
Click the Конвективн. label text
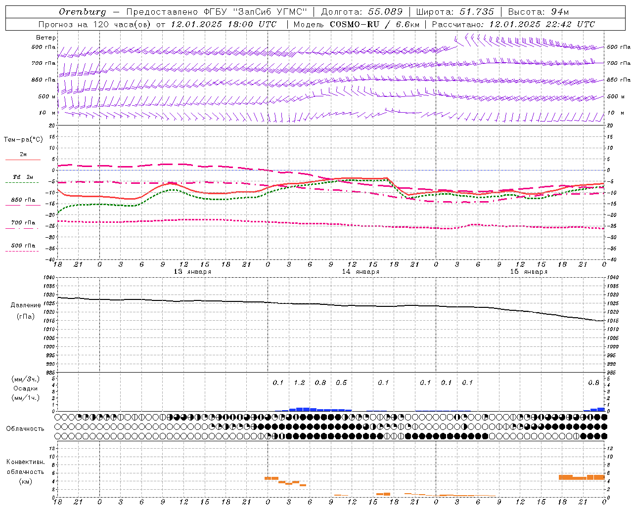(x=26, y=462)
